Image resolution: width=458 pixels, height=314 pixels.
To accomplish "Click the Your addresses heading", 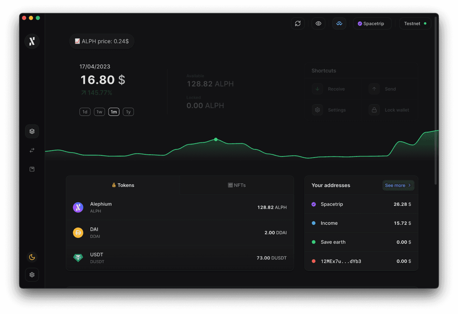I will [331, 185].
